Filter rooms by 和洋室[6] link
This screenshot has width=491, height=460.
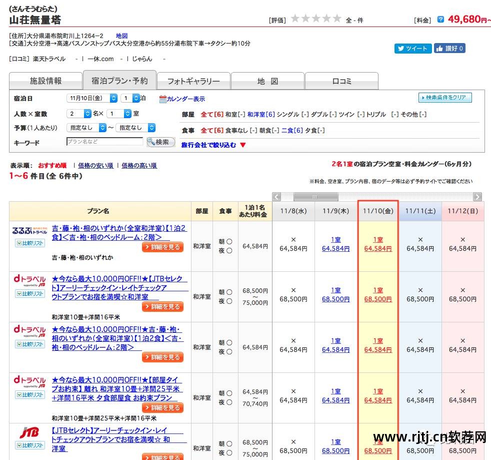(261, 115)
